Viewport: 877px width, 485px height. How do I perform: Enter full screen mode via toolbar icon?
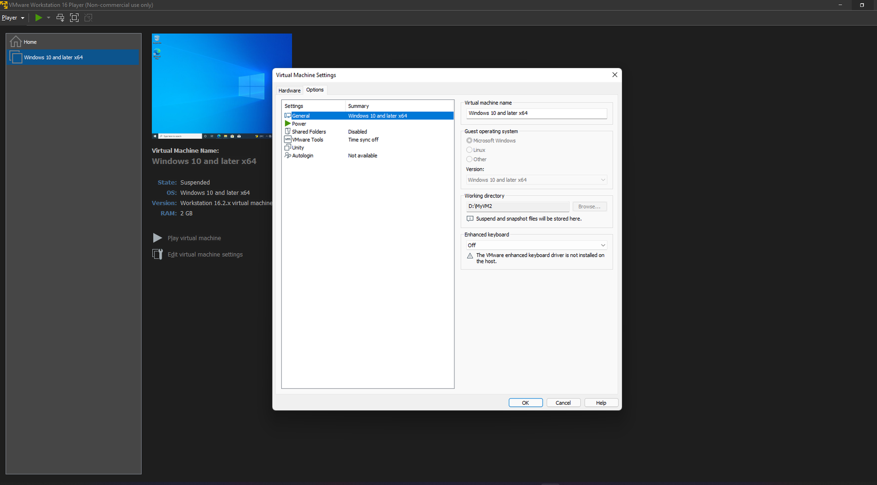coord(74,18)
